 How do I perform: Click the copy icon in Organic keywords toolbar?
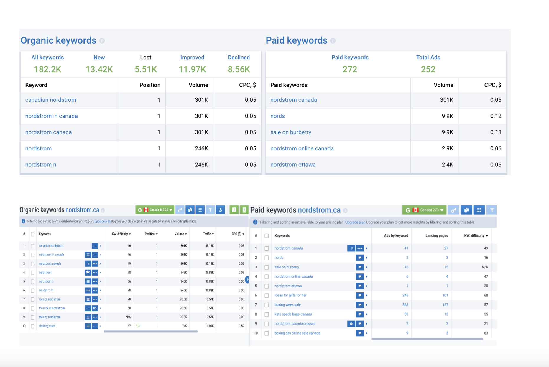pyautogui.click(x=190, y=210)
